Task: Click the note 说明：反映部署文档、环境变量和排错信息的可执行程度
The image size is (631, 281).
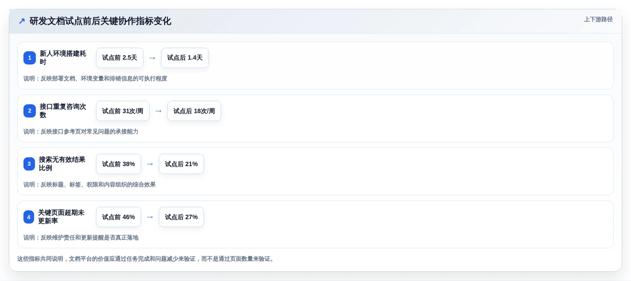Action: click(x=96, y=79)
